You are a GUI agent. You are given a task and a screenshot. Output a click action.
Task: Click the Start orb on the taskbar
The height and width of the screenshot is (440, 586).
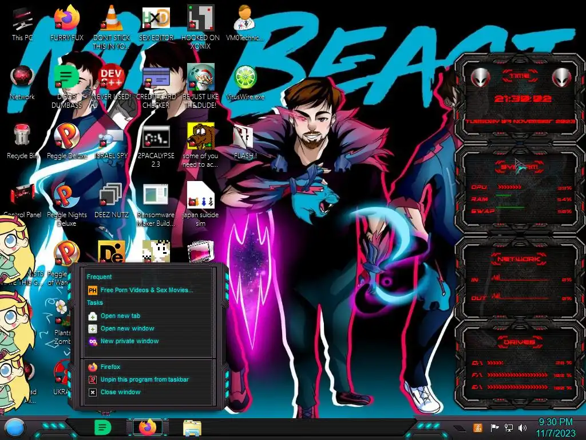coord(14,428)
